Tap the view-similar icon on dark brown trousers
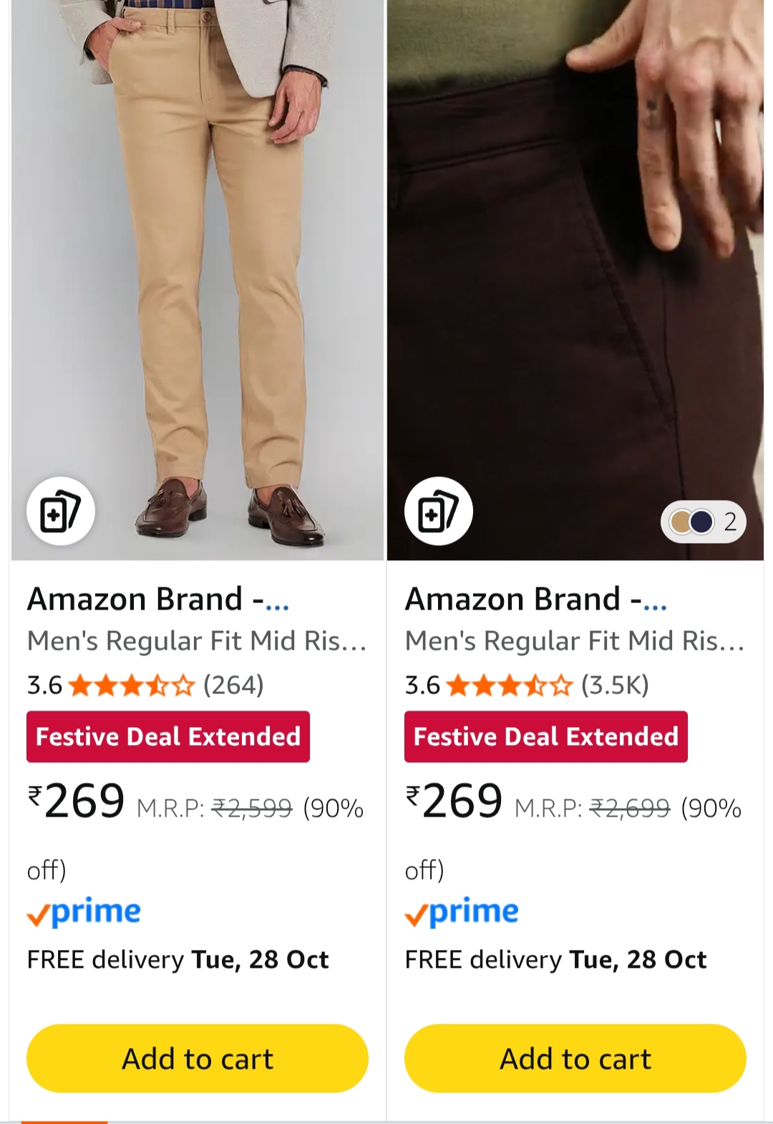773x1124 pixels. (x=438, y=511)
